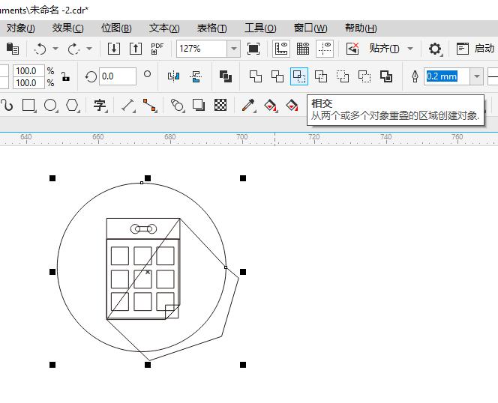Expand the 贴齐 (Snap to) dropdown
The height and width of the screenshot is (403, 498).
pos(391,49)
